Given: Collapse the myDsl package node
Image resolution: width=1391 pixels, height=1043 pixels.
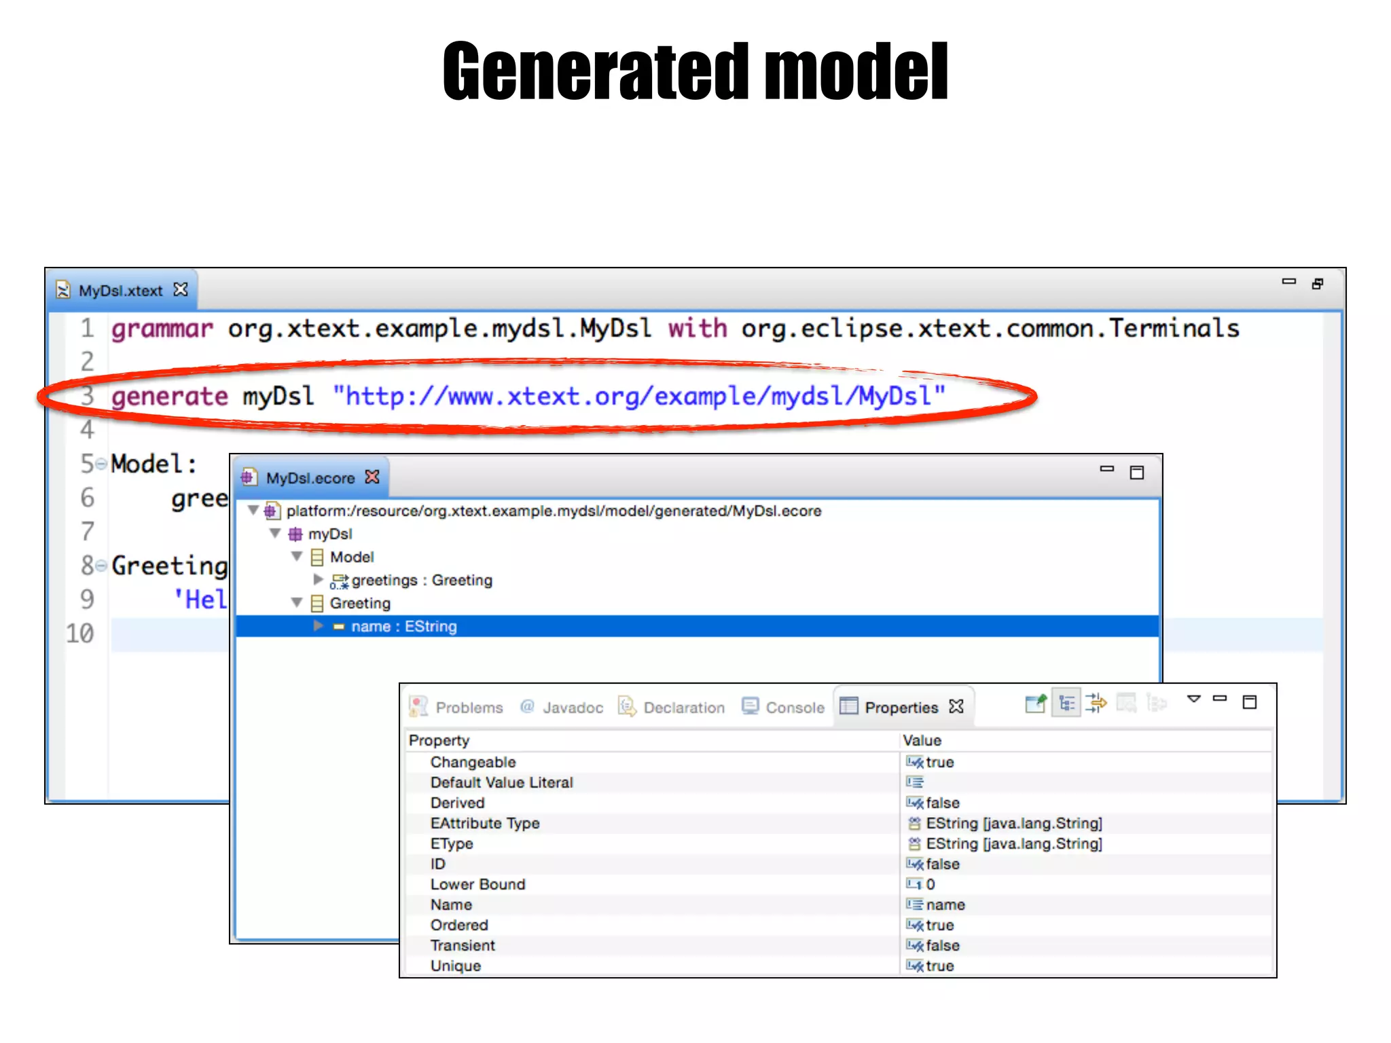Looking at the screenshot, I should coord(275,534).
